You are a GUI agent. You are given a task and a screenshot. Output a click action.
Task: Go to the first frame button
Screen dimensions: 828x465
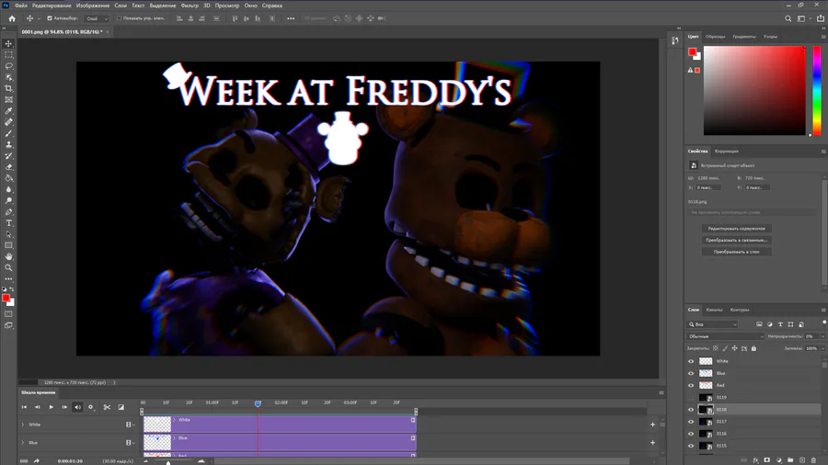point(24,407)
